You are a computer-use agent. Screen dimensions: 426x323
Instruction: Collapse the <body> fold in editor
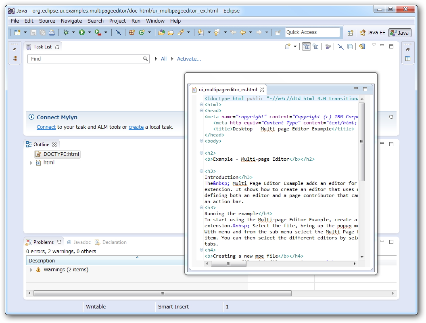(201, 141)
